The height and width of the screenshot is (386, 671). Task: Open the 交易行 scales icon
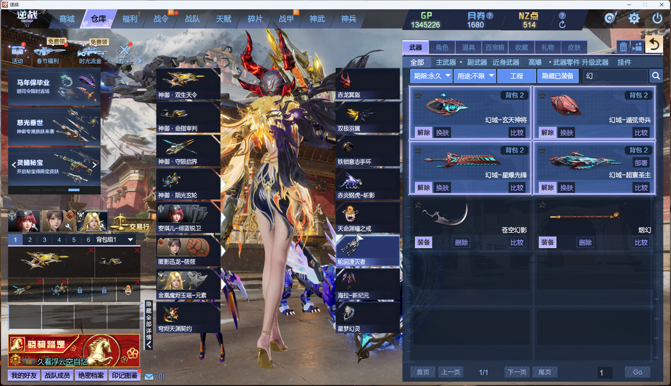[x=119, y=220]
